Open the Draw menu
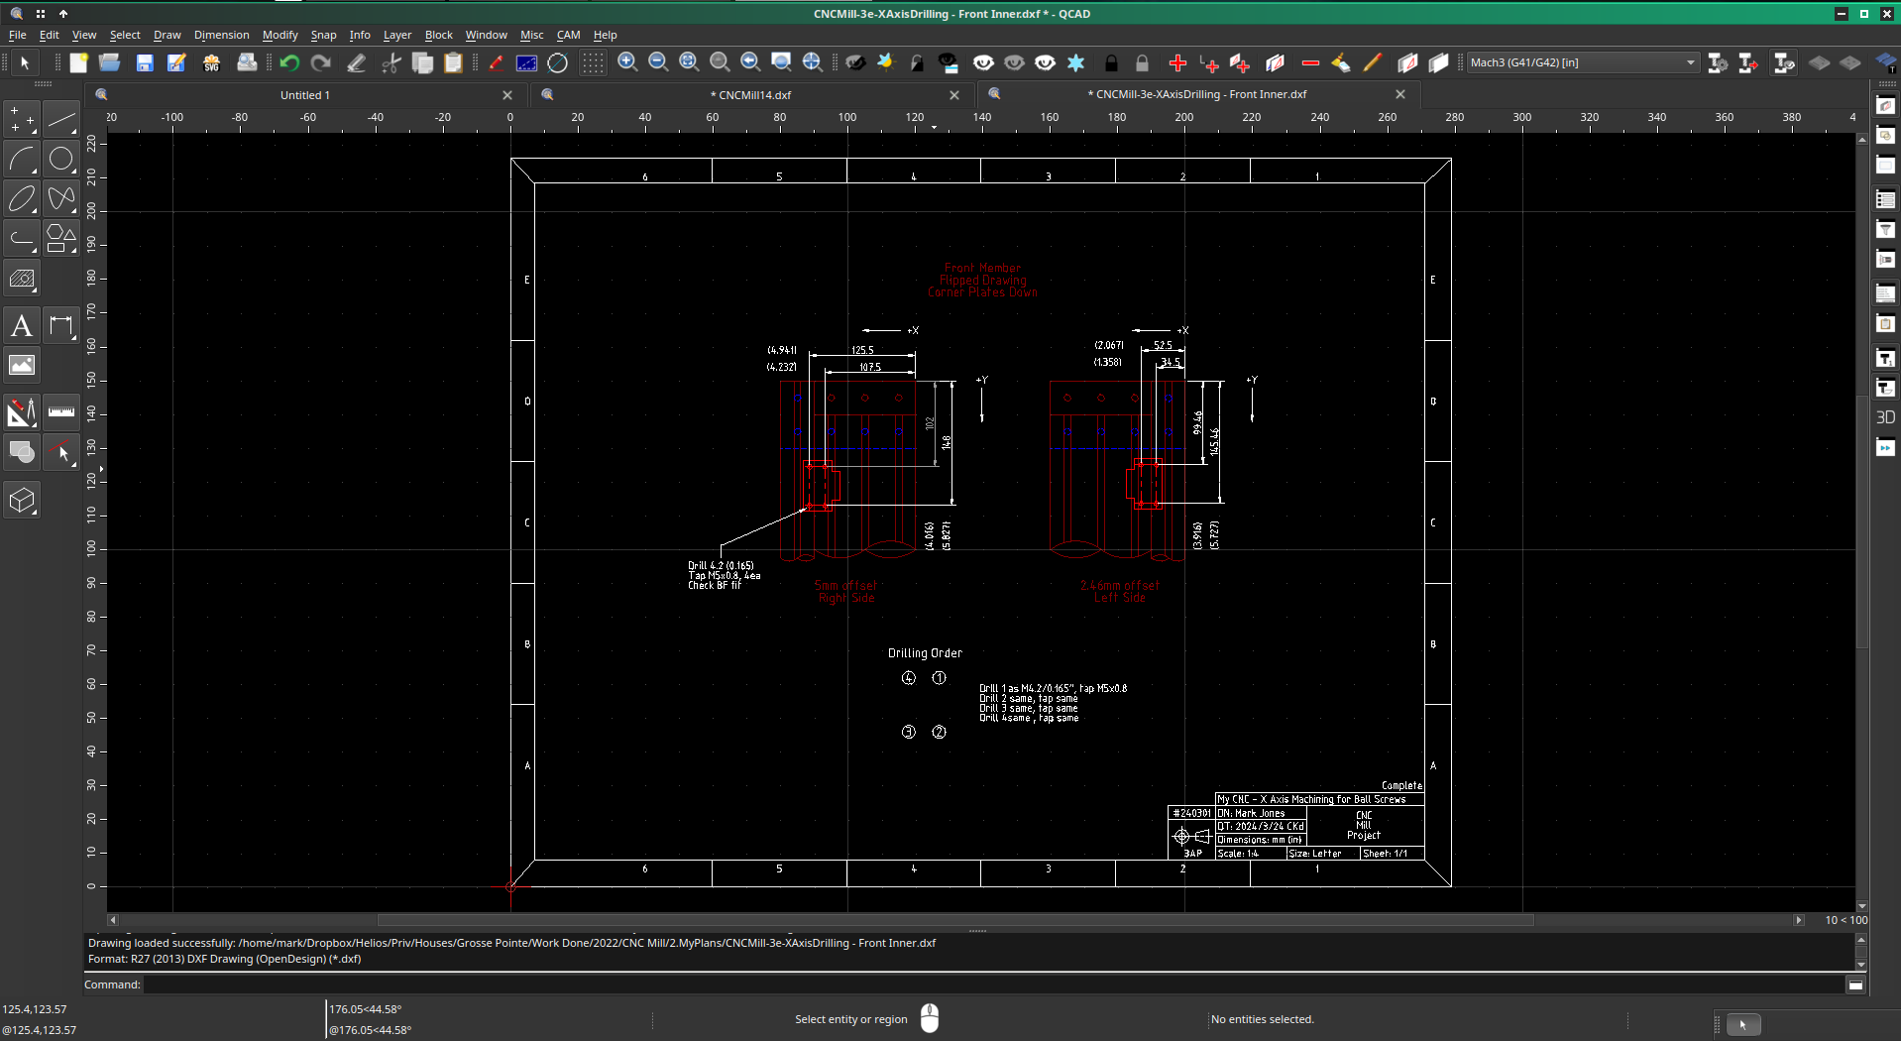Viewport: 1901px width, 1041px height. click(x=167, y=35)
